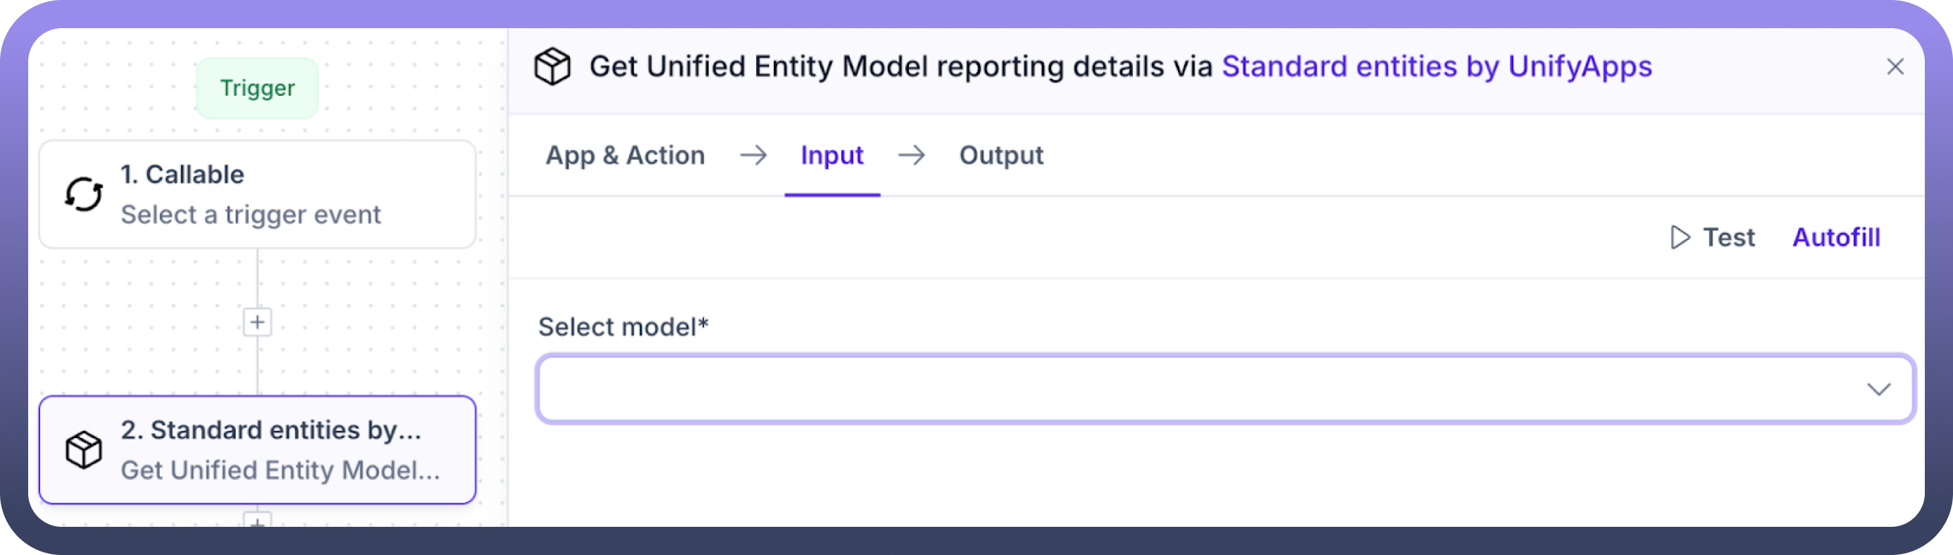The height and width of the screenshot is (555, 1953).
Task: Open the Select model combo box field
Action: click(x=1198, y=389)
